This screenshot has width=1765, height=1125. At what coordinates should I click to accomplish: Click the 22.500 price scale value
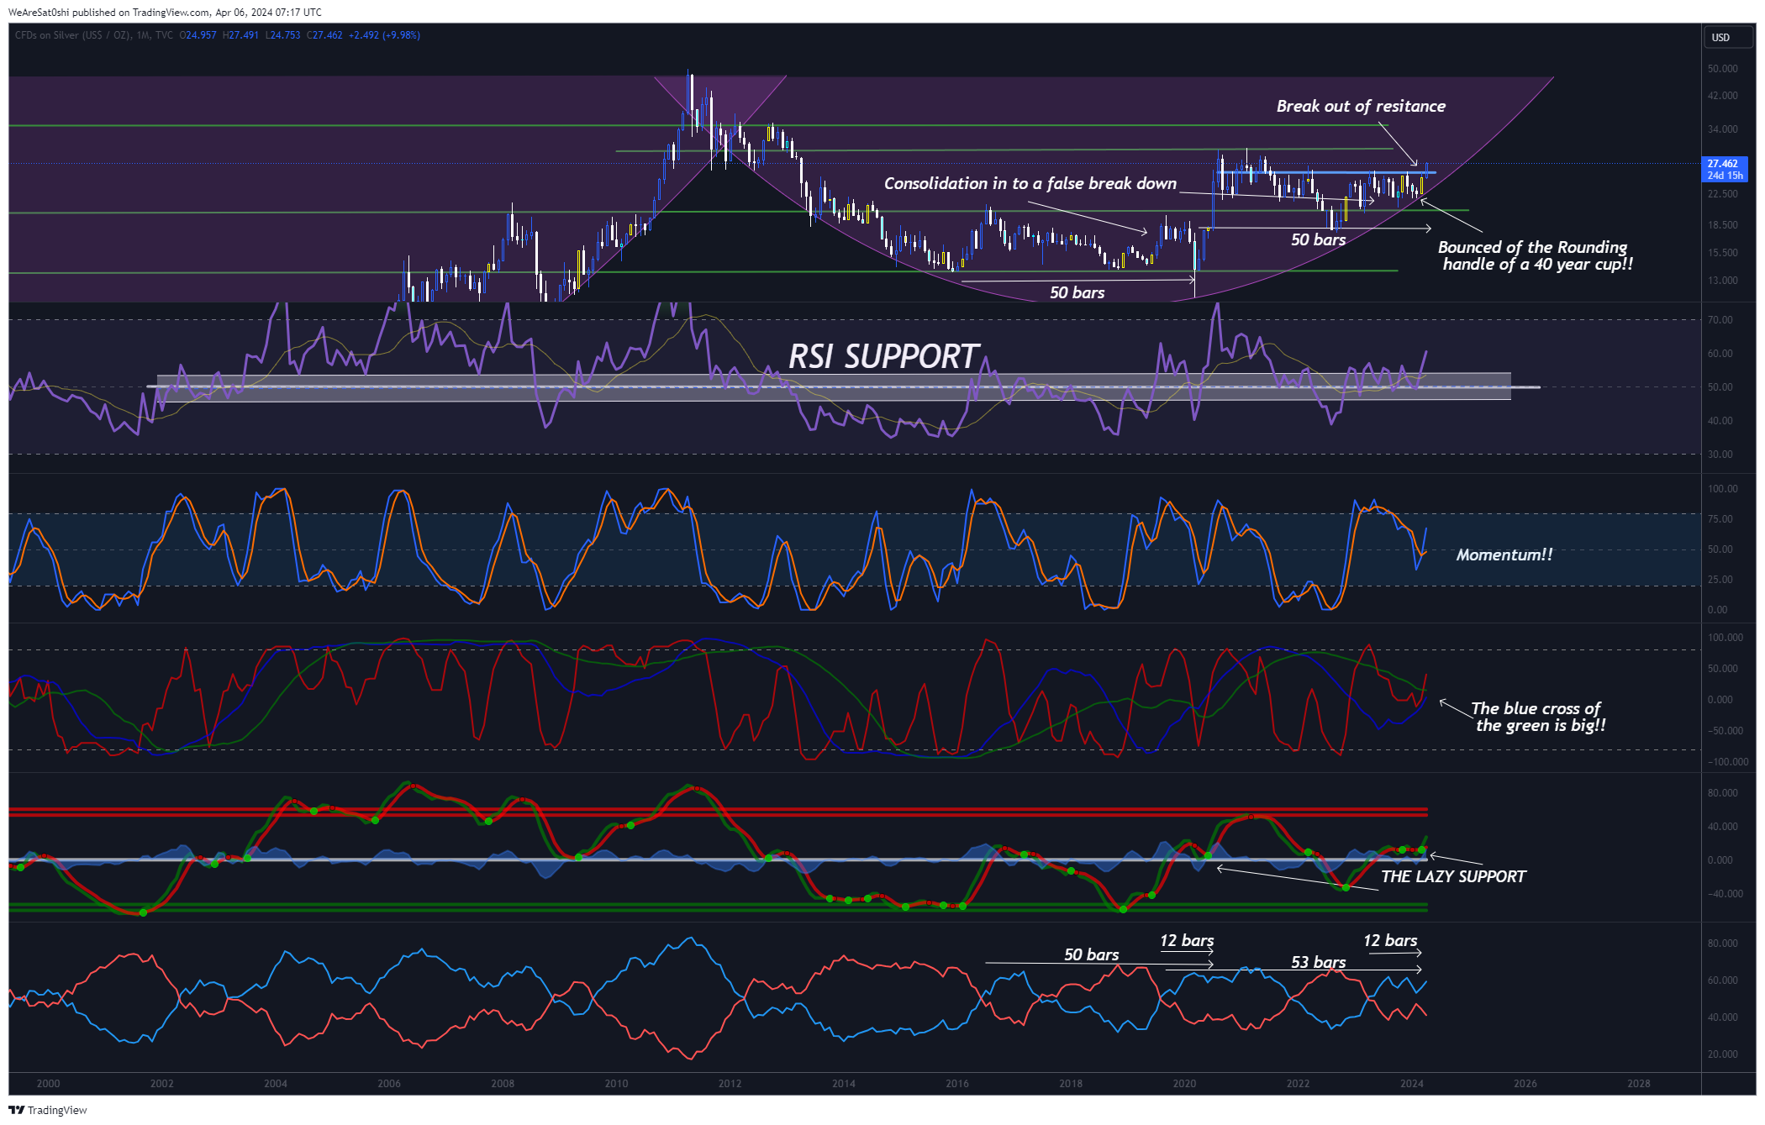coord(1722,194)
